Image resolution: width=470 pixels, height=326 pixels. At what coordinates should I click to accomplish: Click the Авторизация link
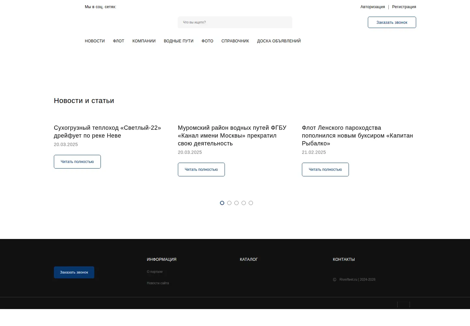click(x=372, y=7)
